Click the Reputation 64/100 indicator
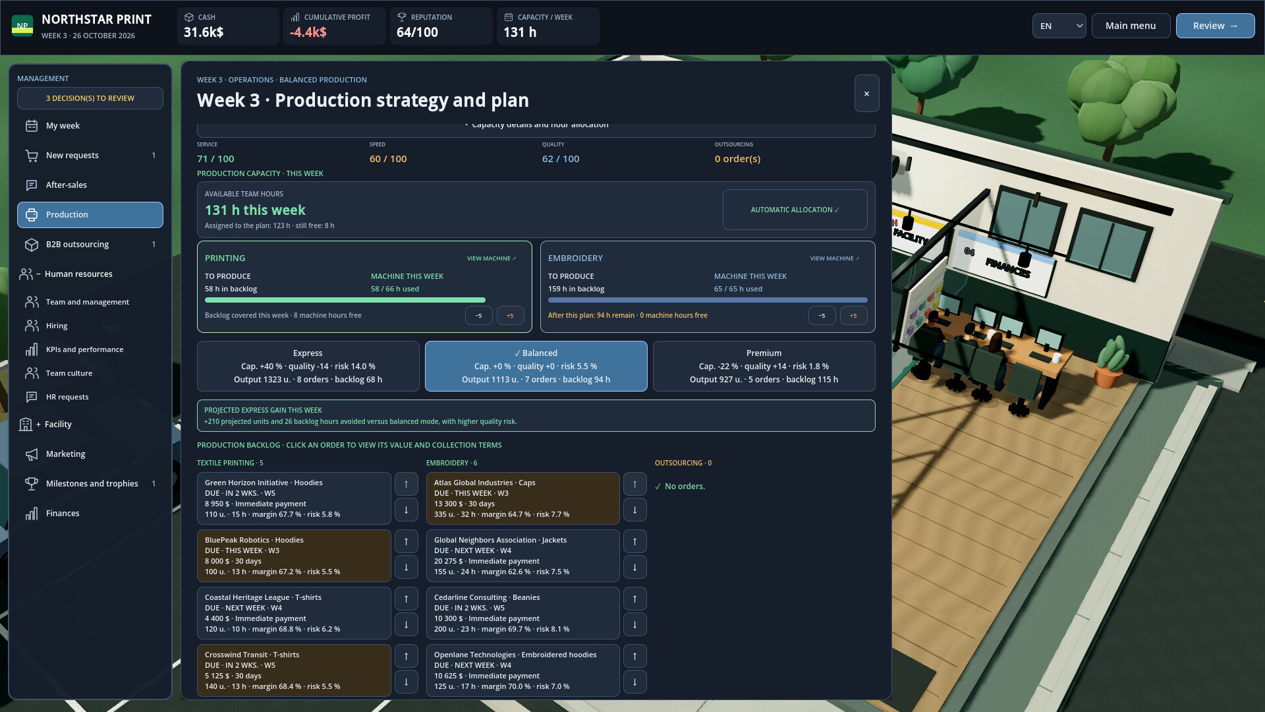Screen dimensions: 1265x712 click(x=441, y=26)
